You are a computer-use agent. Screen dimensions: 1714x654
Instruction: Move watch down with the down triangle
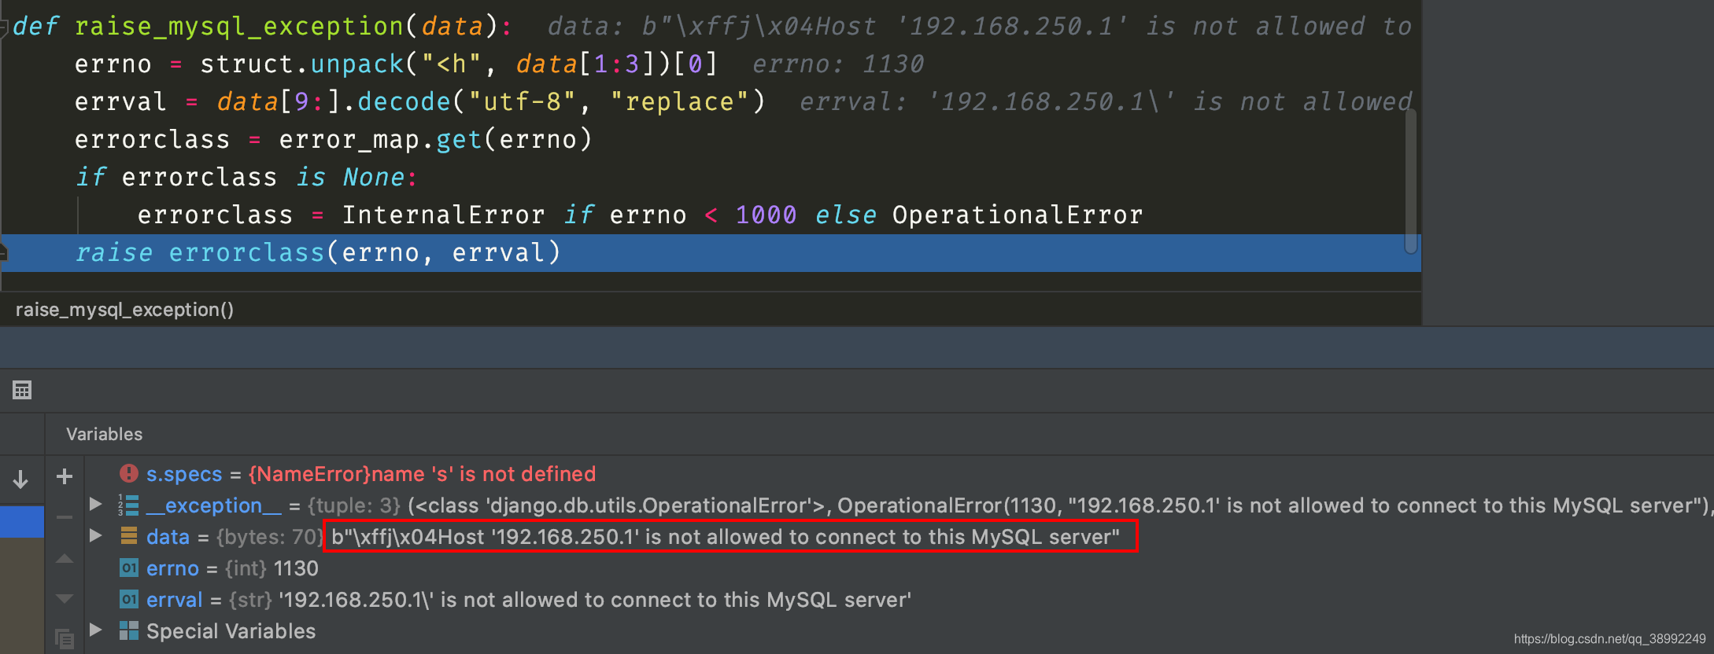[x=65, y=599]
